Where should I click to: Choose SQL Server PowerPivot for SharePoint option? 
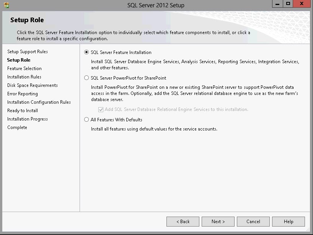tap(86, 78)
